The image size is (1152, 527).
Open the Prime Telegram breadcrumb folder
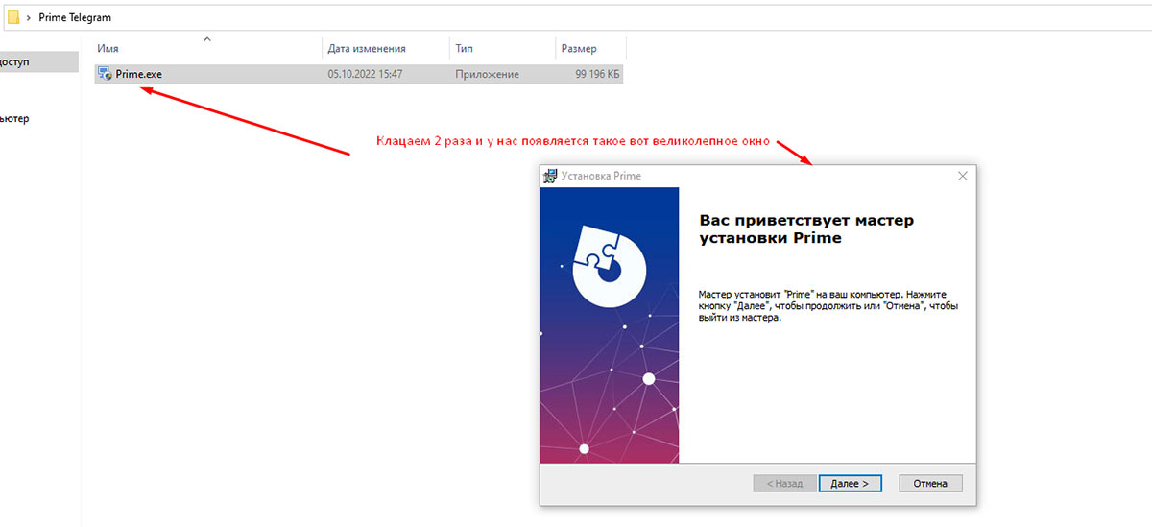coord(75,18)
